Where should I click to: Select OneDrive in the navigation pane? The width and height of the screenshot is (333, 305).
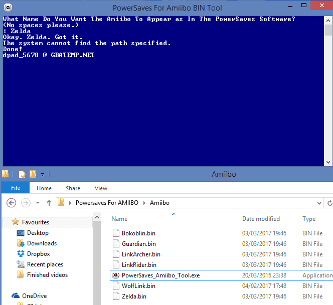(x=35, y=295)
